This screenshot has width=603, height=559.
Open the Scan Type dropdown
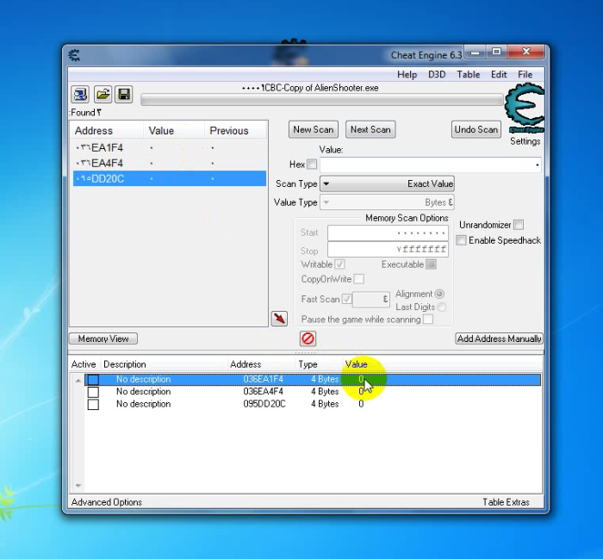click(x=387, y=183)
